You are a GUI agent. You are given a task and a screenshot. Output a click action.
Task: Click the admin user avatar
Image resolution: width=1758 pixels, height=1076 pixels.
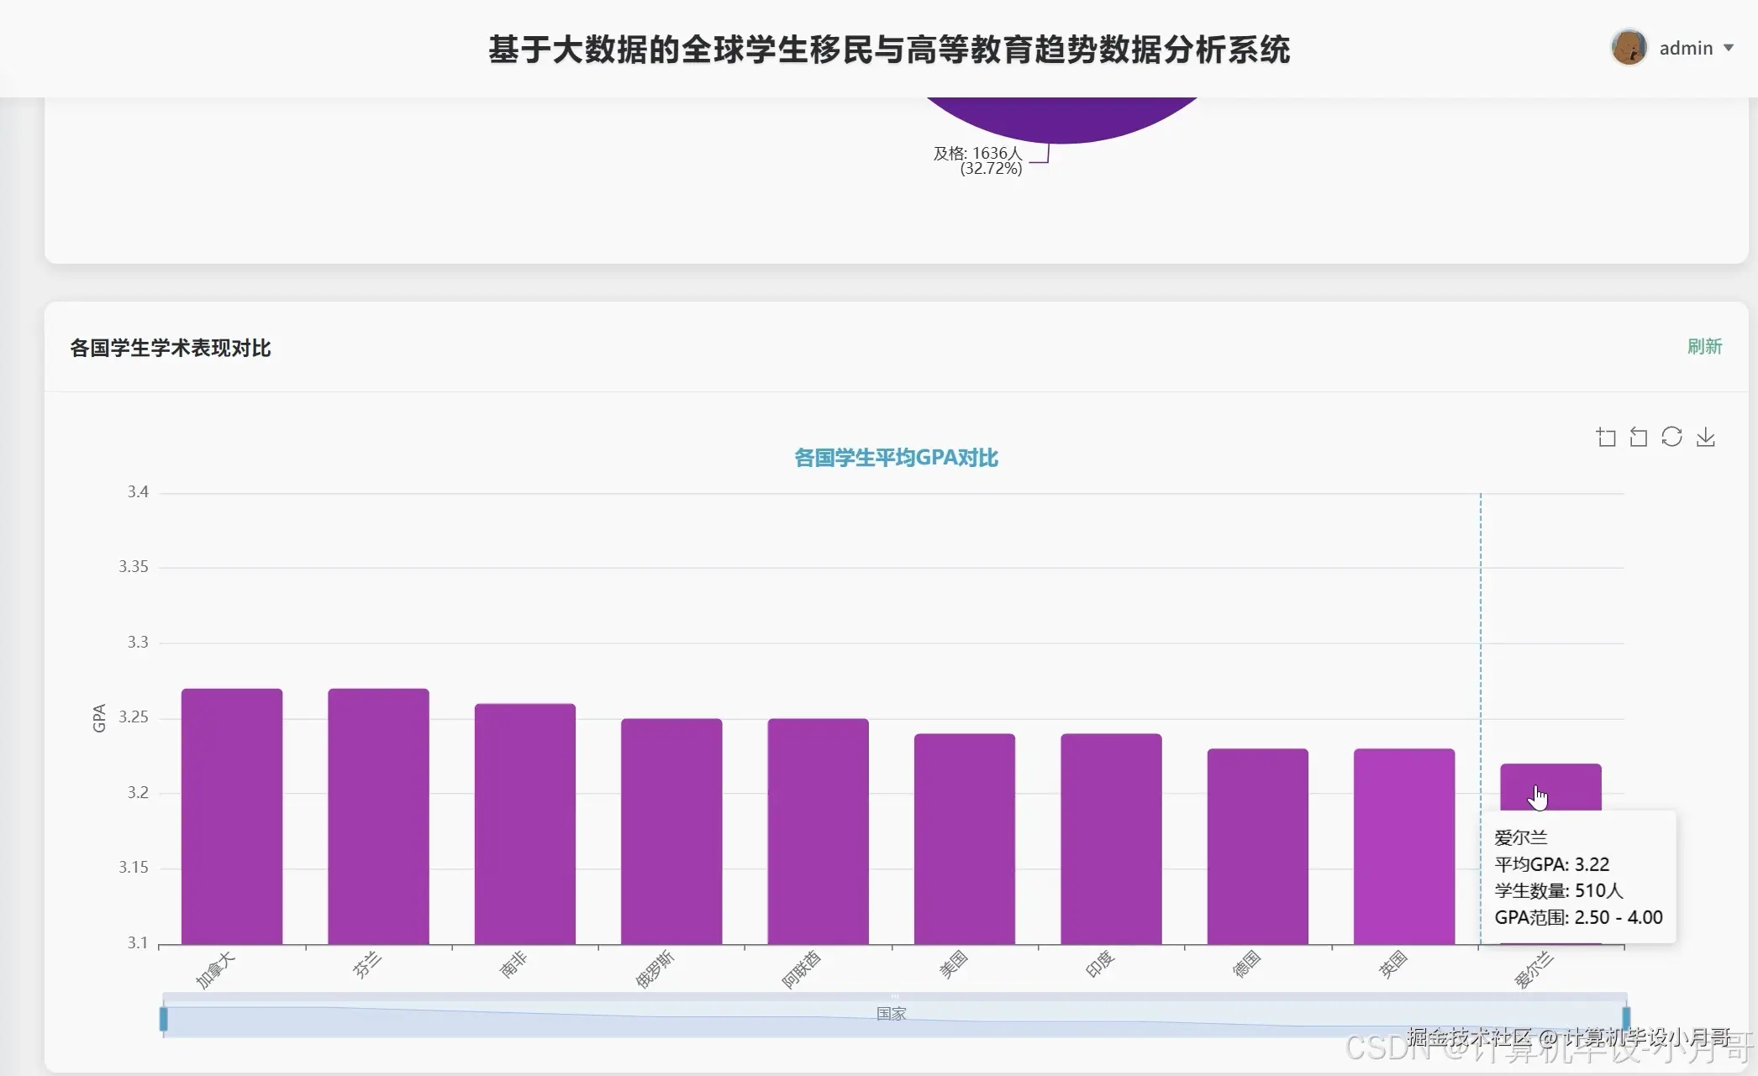1629,48
